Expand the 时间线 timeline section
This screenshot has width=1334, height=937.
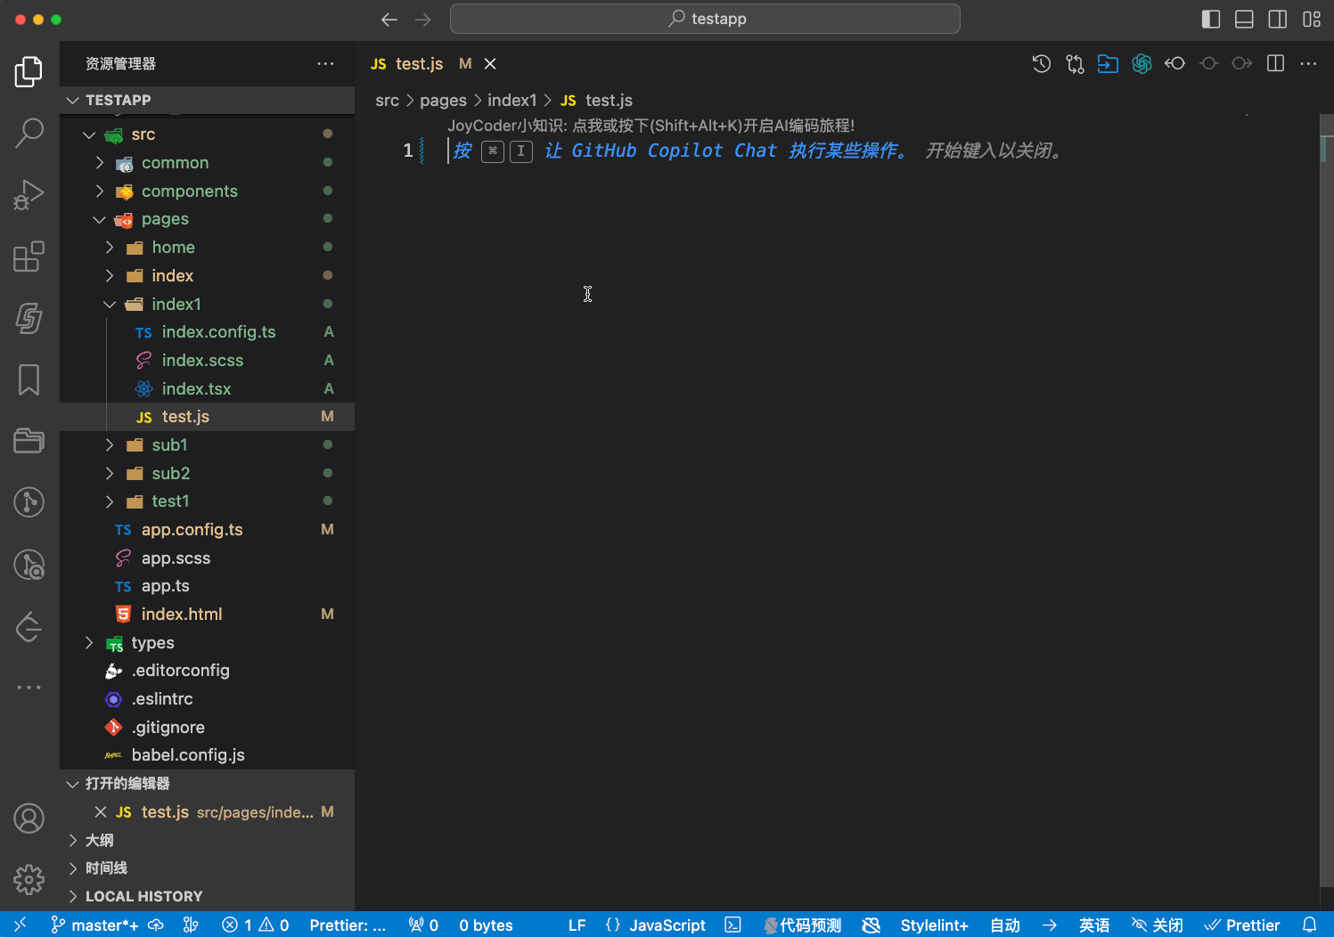(x=207, y=868)
